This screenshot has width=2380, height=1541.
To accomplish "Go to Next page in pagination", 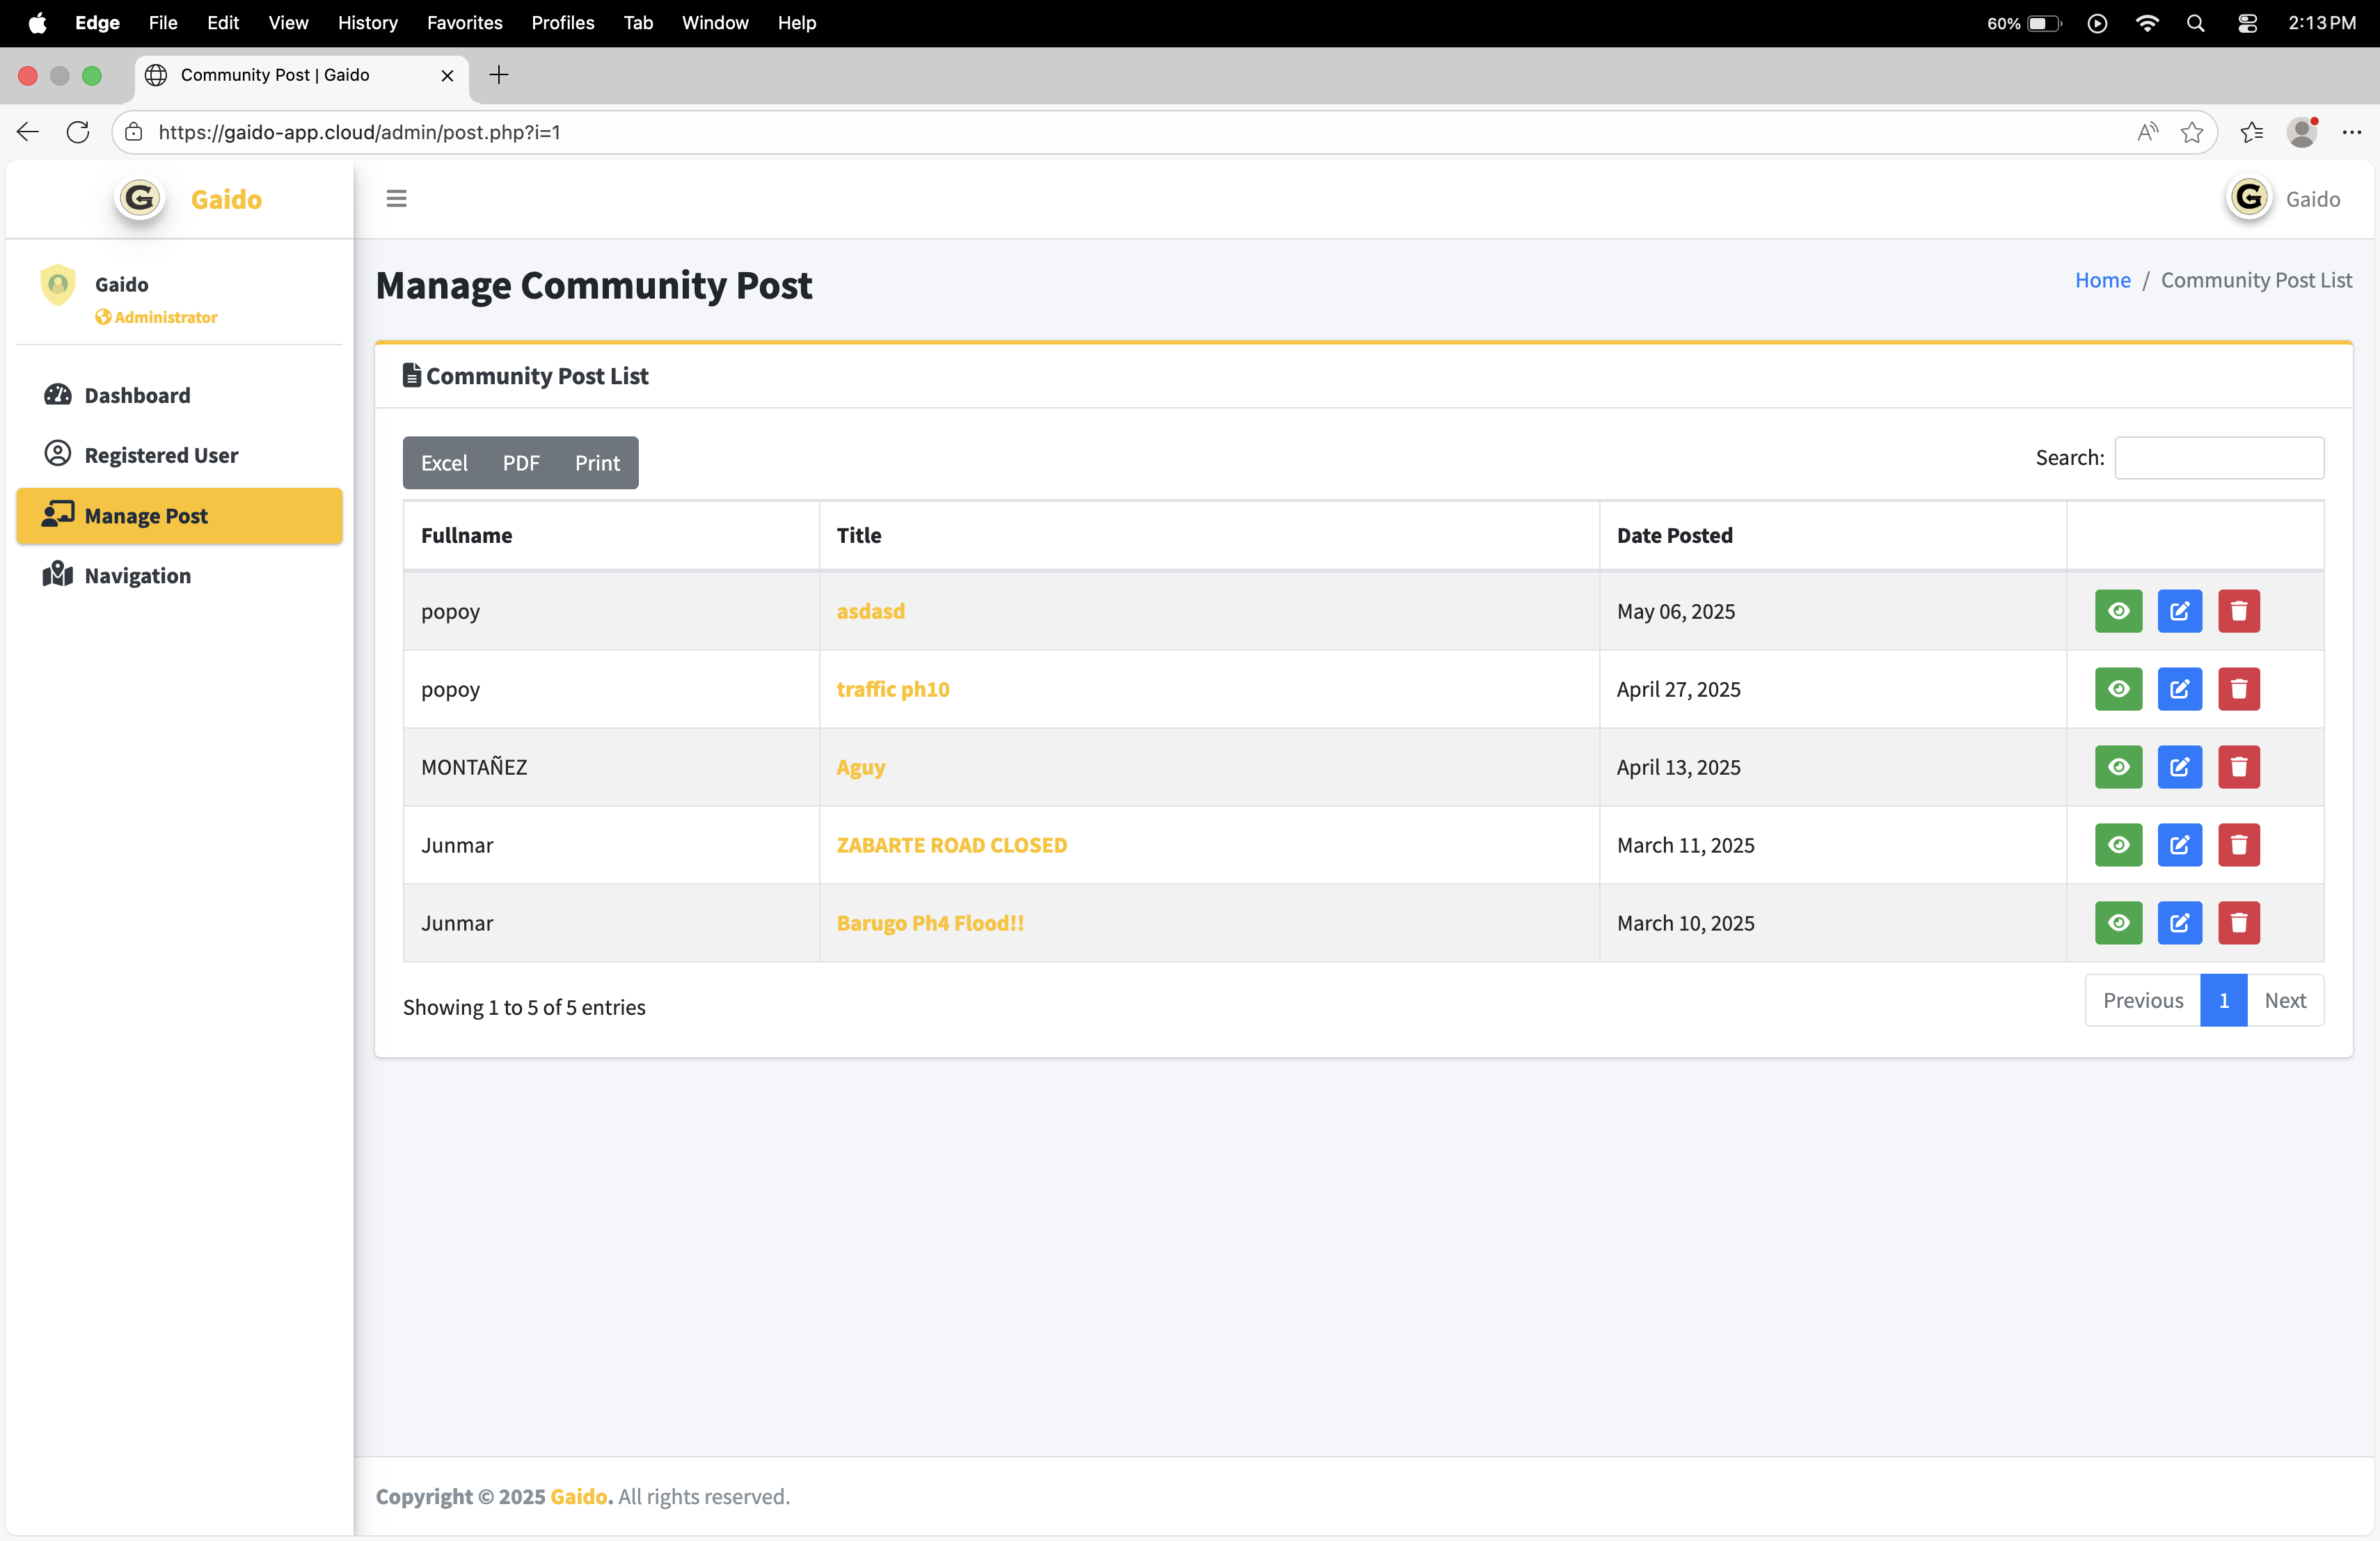I will click(x=2284, y=1000).
